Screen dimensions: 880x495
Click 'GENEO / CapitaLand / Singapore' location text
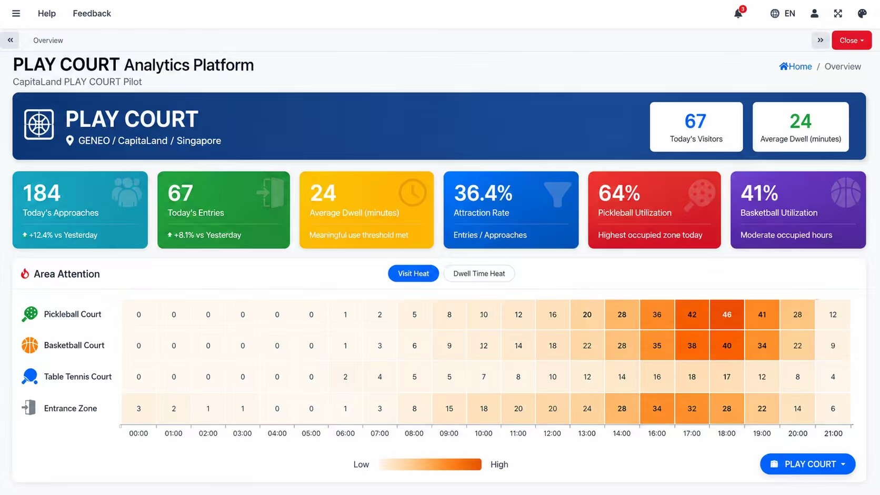(149, 141)
